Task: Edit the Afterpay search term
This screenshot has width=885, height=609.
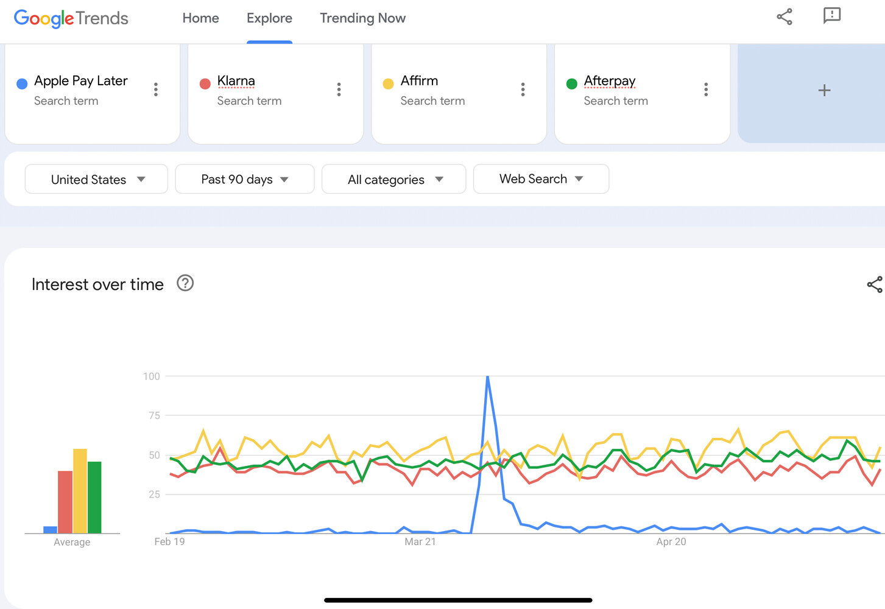Action: [609, 80]
